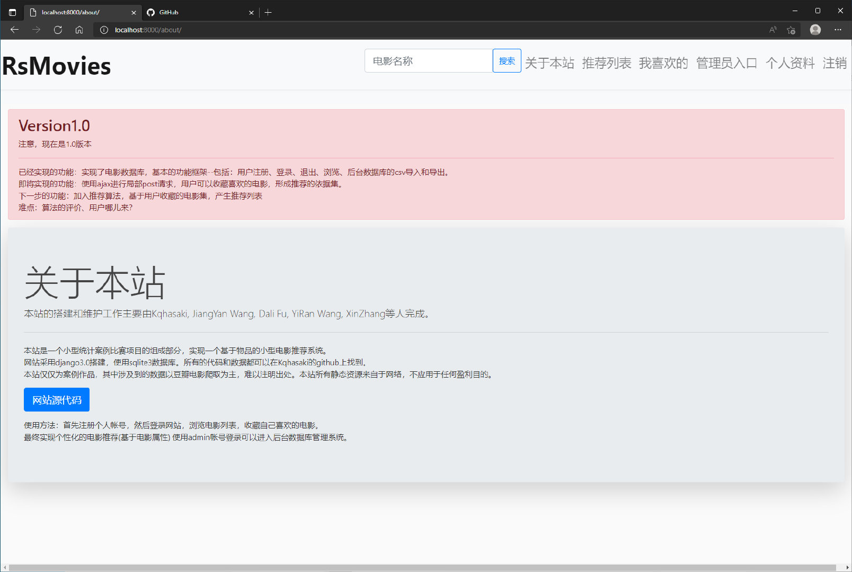The width and height of the screenshot is (852, 572).
Task: Click the line starting 难点：算法的评价
Action: tap(75, 208)
